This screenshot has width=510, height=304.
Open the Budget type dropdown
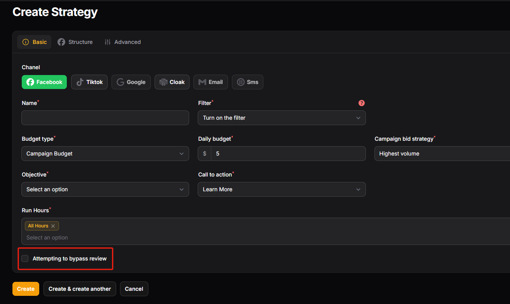coord(105,154)
